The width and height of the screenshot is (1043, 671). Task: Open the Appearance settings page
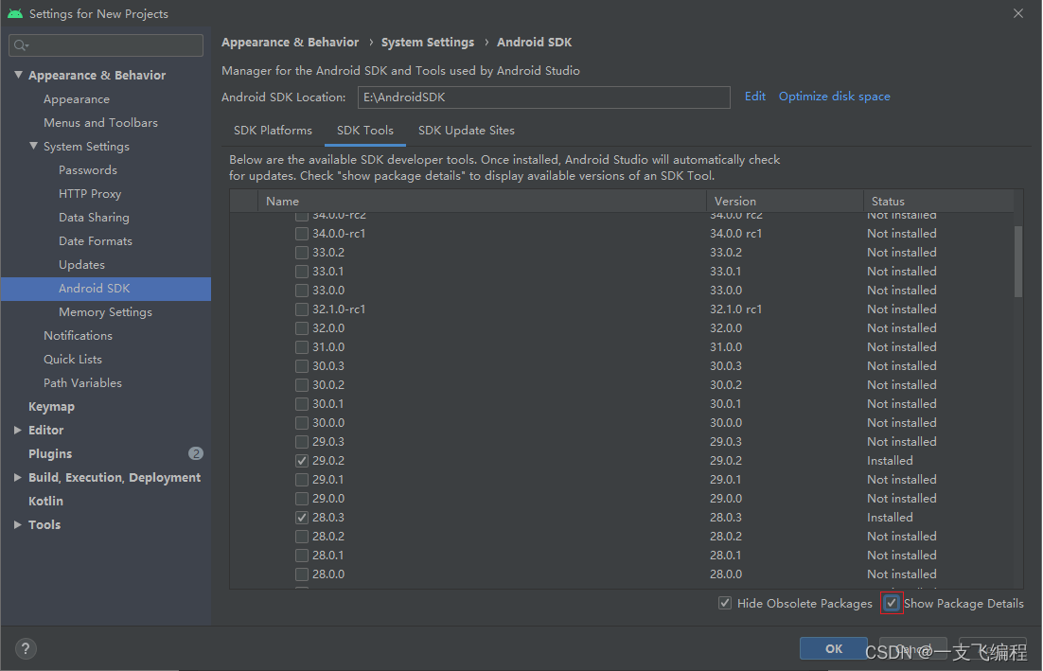pos(77,99)
